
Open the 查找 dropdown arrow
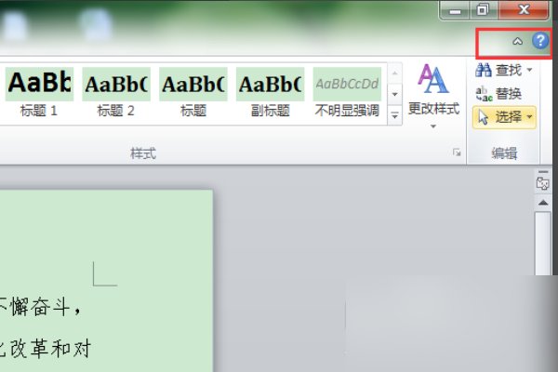[529, 70]
